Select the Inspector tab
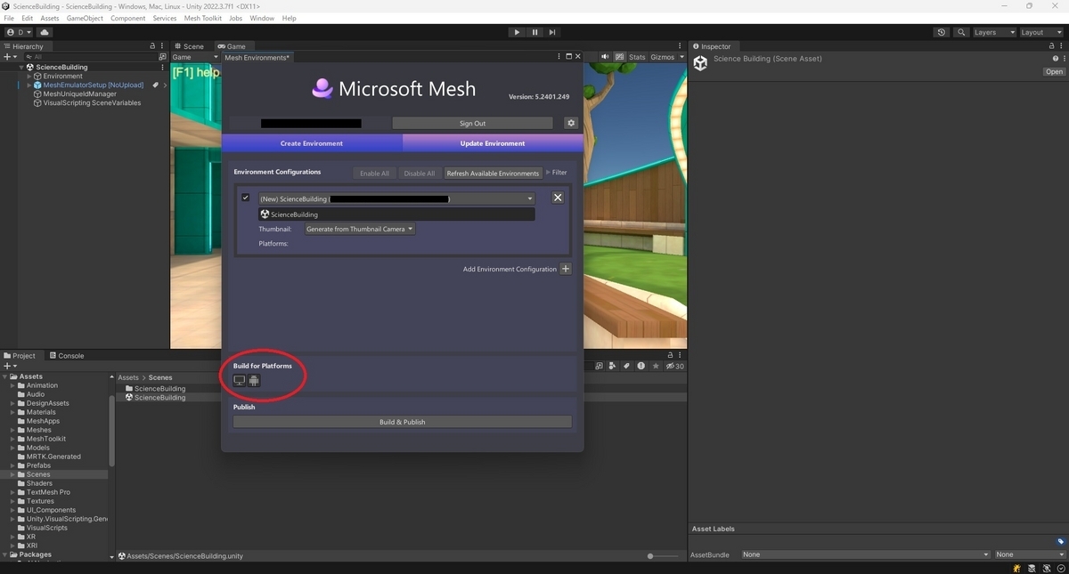 (x=712, y=46)
